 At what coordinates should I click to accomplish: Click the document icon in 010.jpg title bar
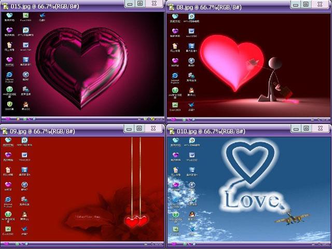click(172, 131)
